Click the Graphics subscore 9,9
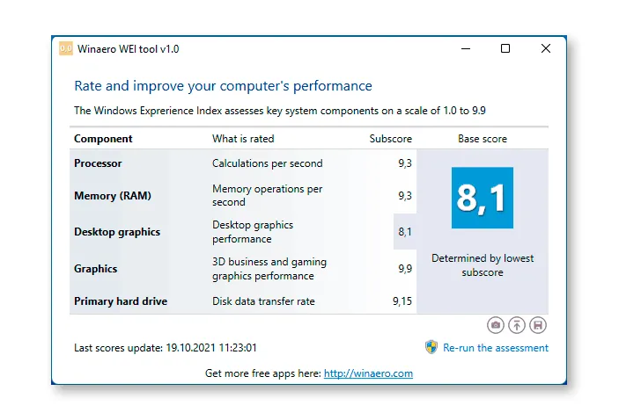This screenshot has width=619, height=420. [405, 269]
